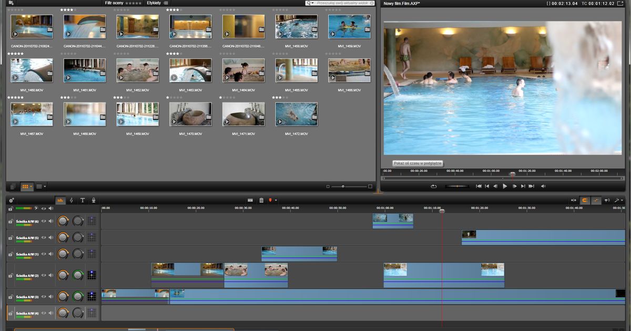Viewport: 631px width, 331px height.
Task: Open the editing mode wand dropdown
Action: (619, 200)
